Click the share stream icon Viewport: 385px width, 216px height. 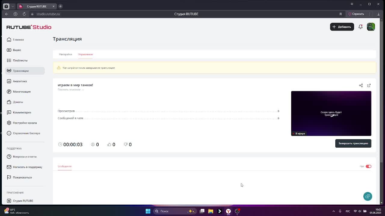coord(361,85)
